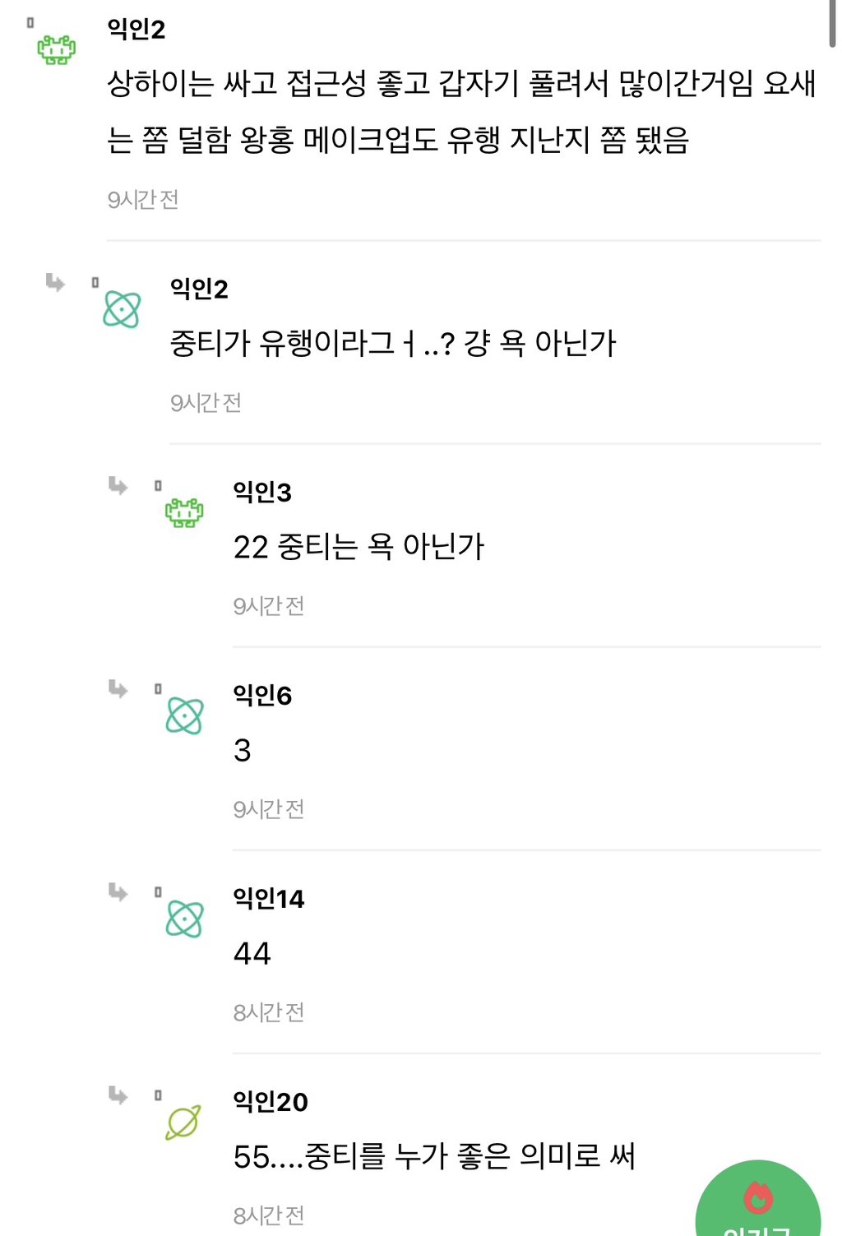
Task: Tap the 8시간 전 timestamp under 익인20
Action: click(x=269, y=1214)
